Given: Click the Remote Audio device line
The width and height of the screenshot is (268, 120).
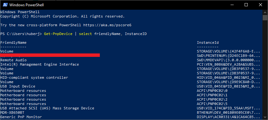Looking at the screenshot, I should (x=13, y=60).
